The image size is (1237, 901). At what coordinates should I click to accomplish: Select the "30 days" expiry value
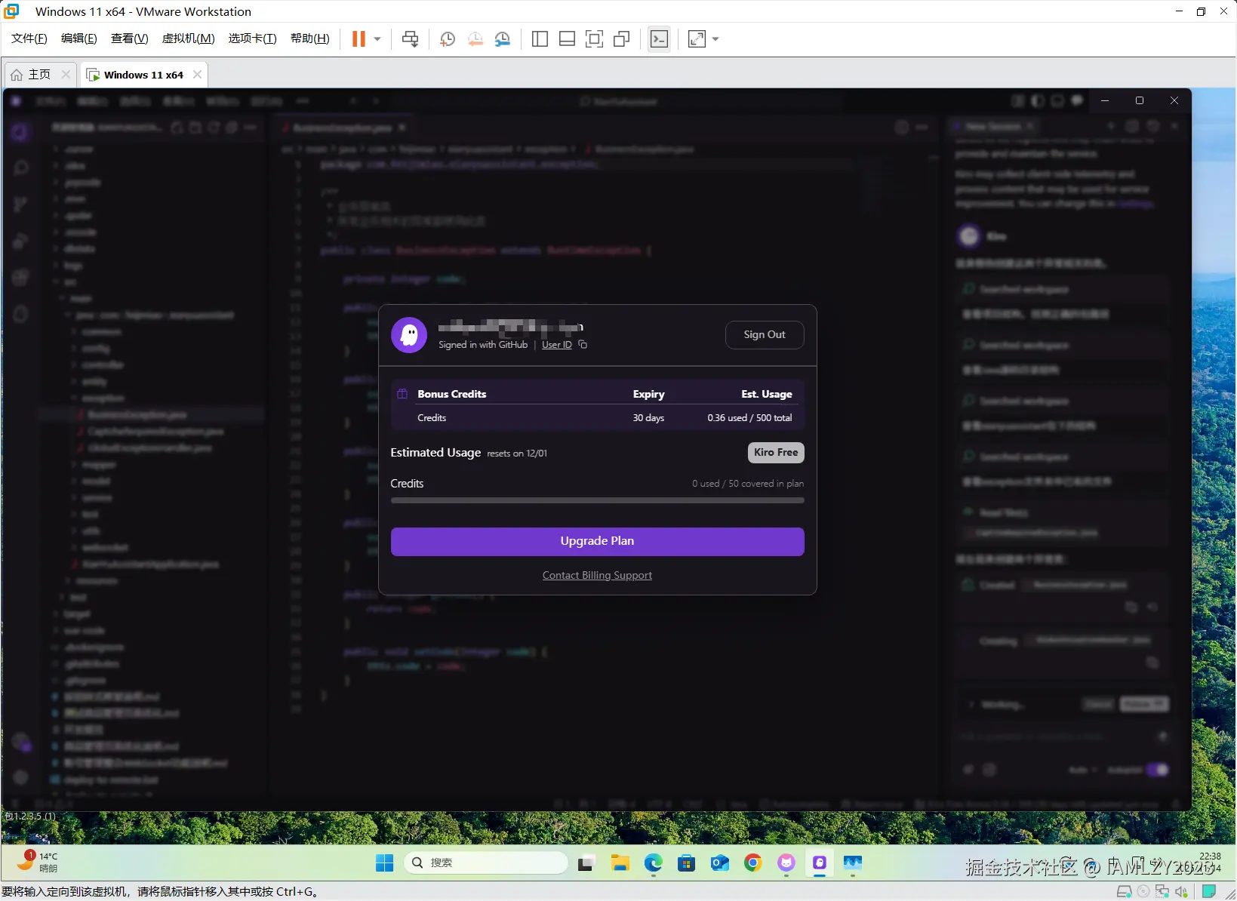click(648, 418)
